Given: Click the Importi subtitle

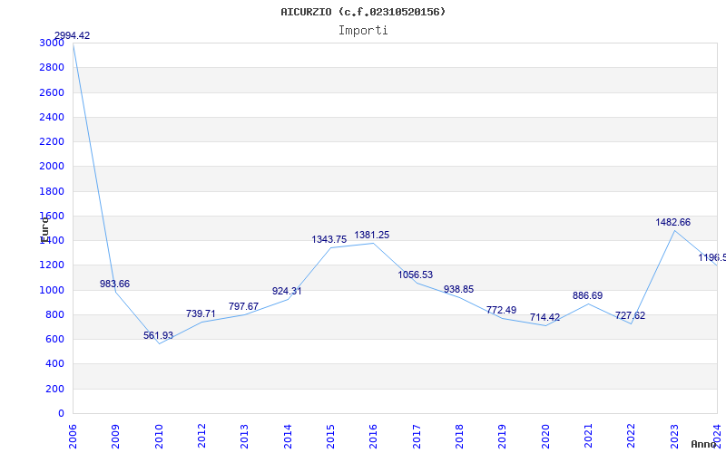Looking at the screenshot, I should (x=363, y=31).
